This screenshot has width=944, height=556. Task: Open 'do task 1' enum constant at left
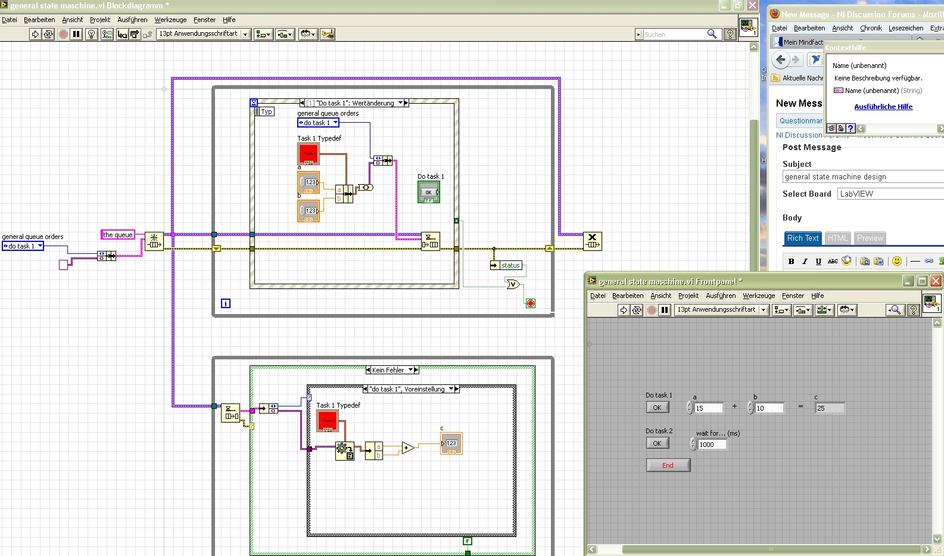23,246
